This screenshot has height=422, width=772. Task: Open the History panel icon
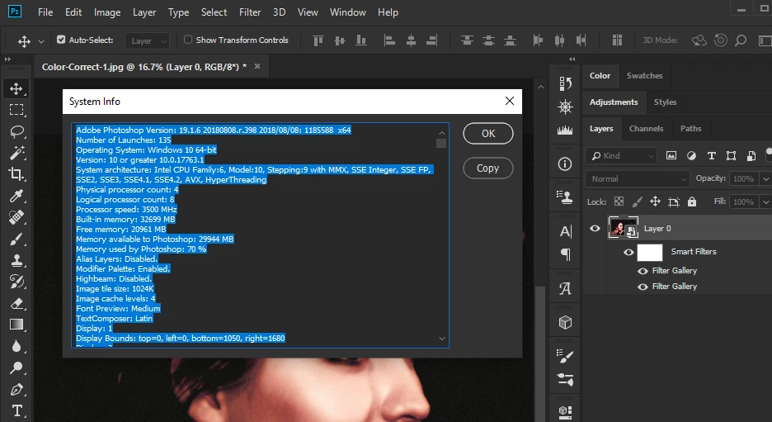pos(565,83)
